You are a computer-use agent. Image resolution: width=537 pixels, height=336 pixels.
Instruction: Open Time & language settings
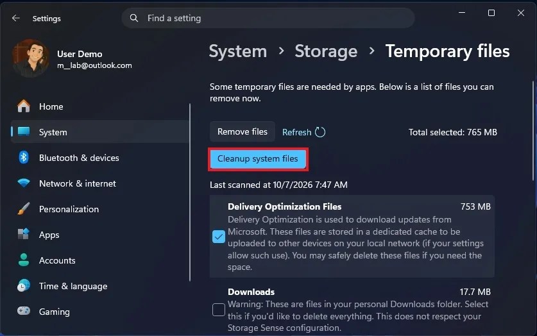pyautogui.click(x=100, y=286)
